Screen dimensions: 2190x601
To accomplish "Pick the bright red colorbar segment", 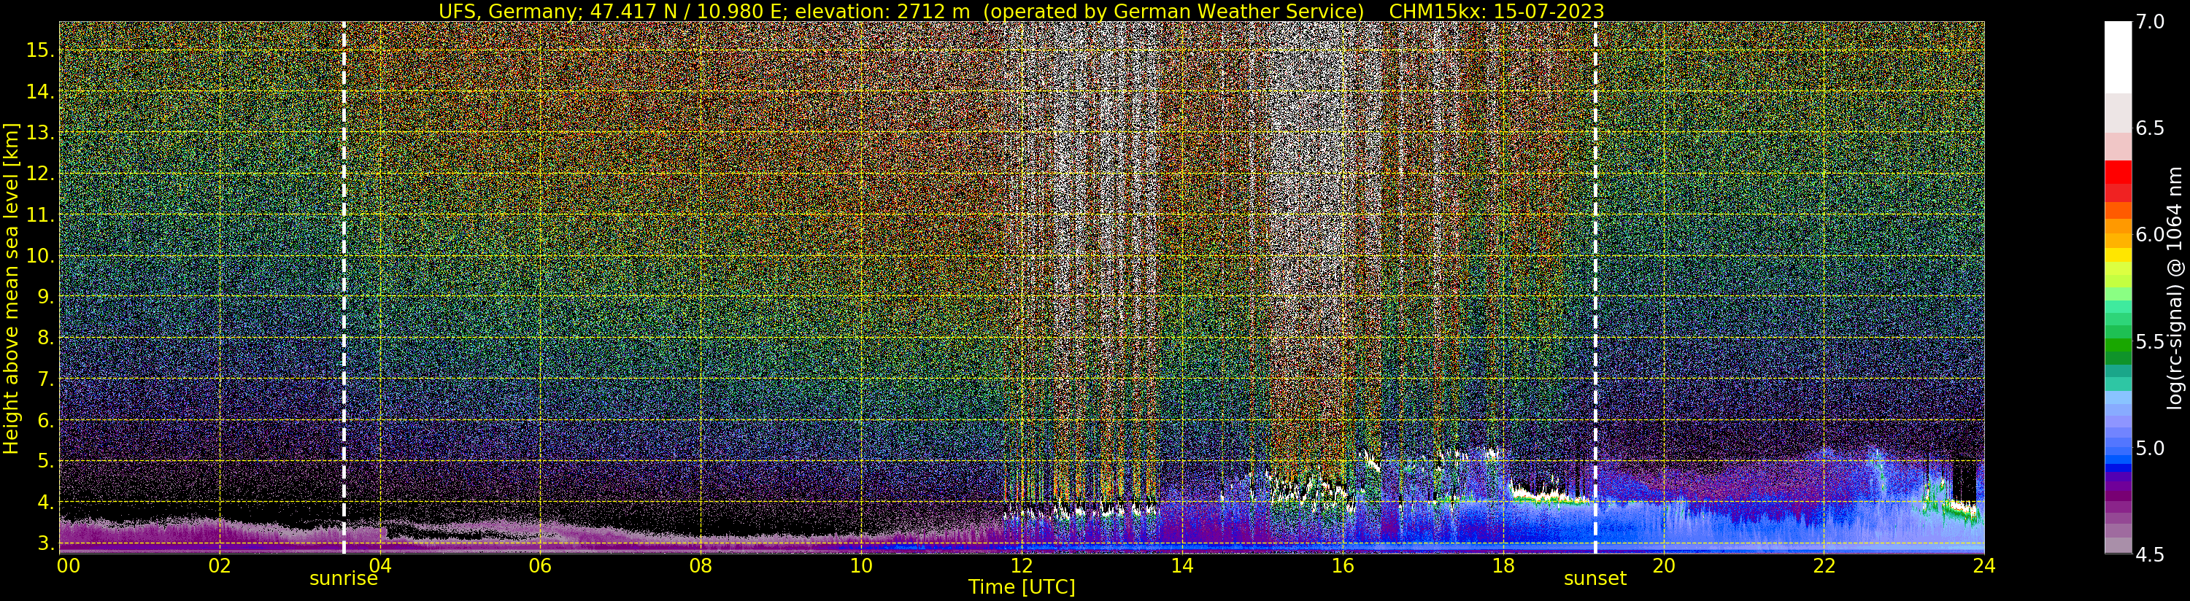I will [2118, 171].
